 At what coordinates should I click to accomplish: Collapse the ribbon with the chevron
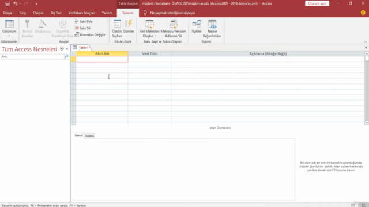(x=366, y=42)
